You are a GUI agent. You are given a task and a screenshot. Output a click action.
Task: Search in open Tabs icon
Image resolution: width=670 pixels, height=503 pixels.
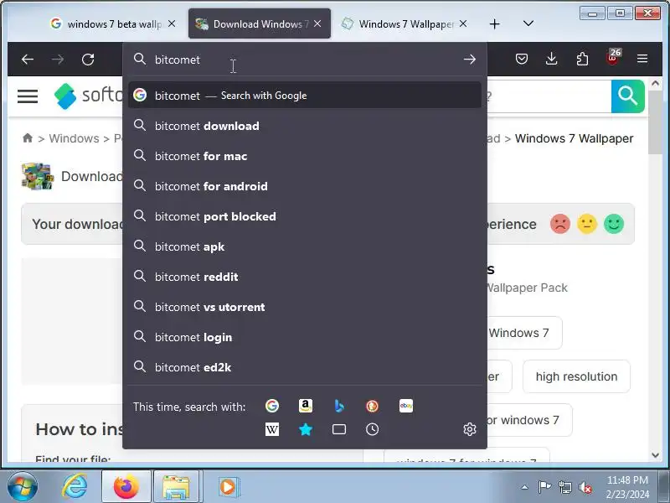pyautogui.click(x=339, y=429)
